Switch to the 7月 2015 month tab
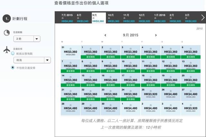This screenshot has height=137, width=206. click(x=67, y=18)
